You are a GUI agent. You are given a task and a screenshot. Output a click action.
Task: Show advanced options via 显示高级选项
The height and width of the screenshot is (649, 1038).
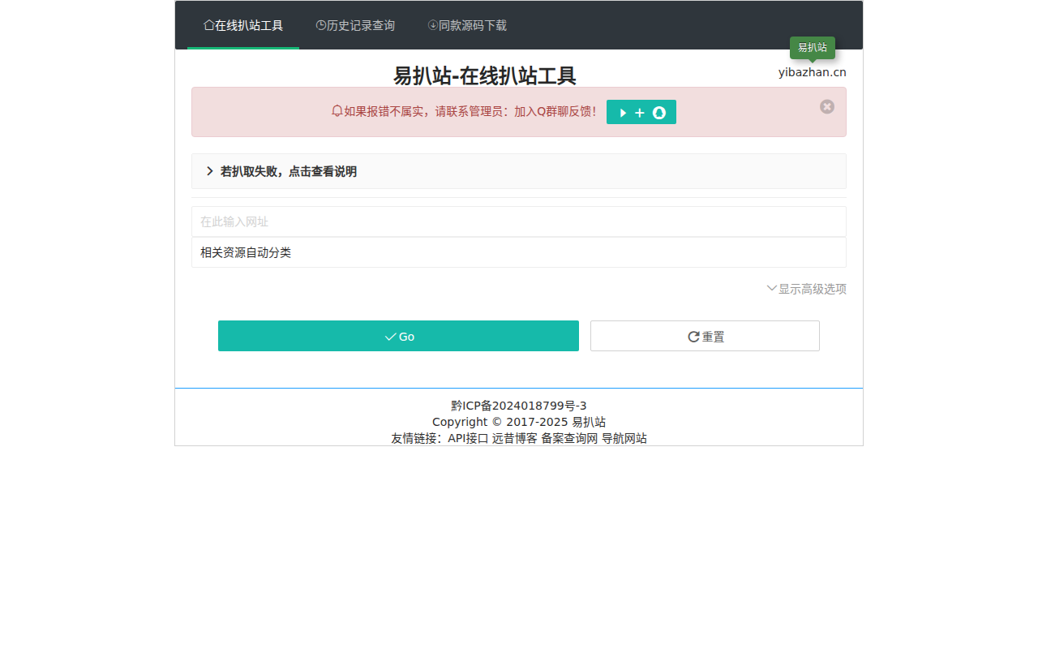pyautogui.click(x=807, y=289)
